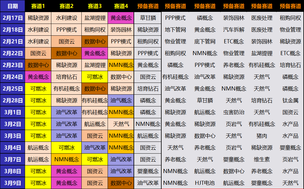Click 页岩气 in the 3月7日 row
Viewport: 304px width, 189px height.
(290, 160)
